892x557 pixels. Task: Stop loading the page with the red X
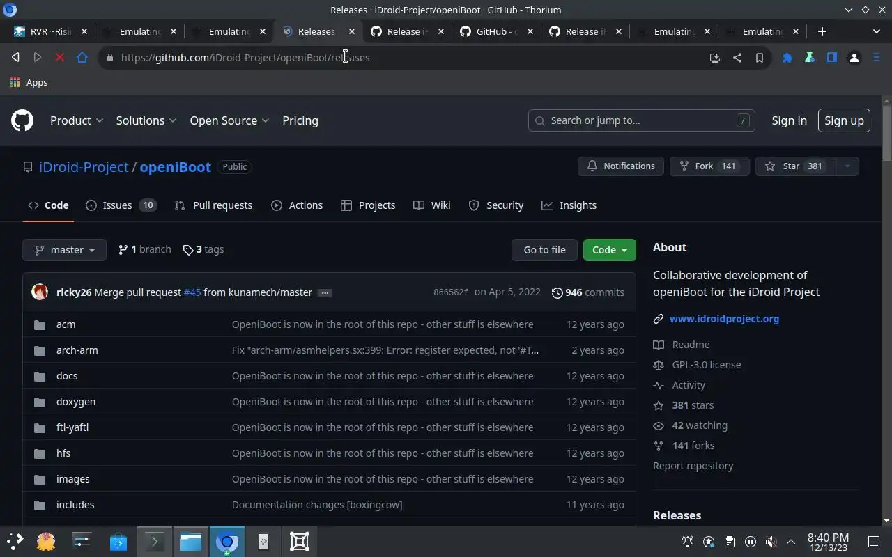(60, 58)
